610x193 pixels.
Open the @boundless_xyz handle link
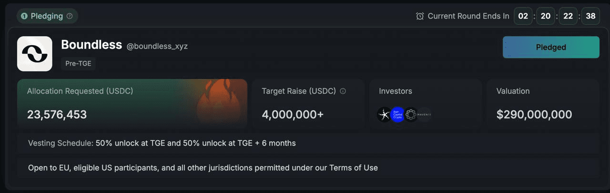click(x=157, y=47)
